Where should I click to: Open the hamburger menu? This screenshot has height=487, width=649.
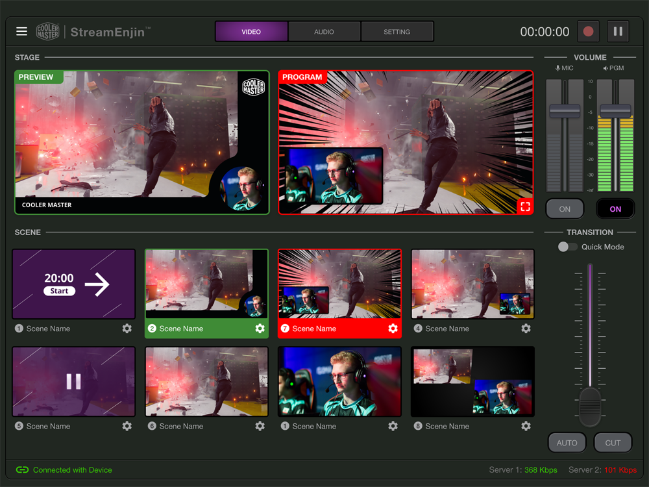coord(21,31)
